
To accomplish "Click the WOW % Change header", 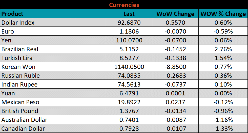I will click(223, 14).
